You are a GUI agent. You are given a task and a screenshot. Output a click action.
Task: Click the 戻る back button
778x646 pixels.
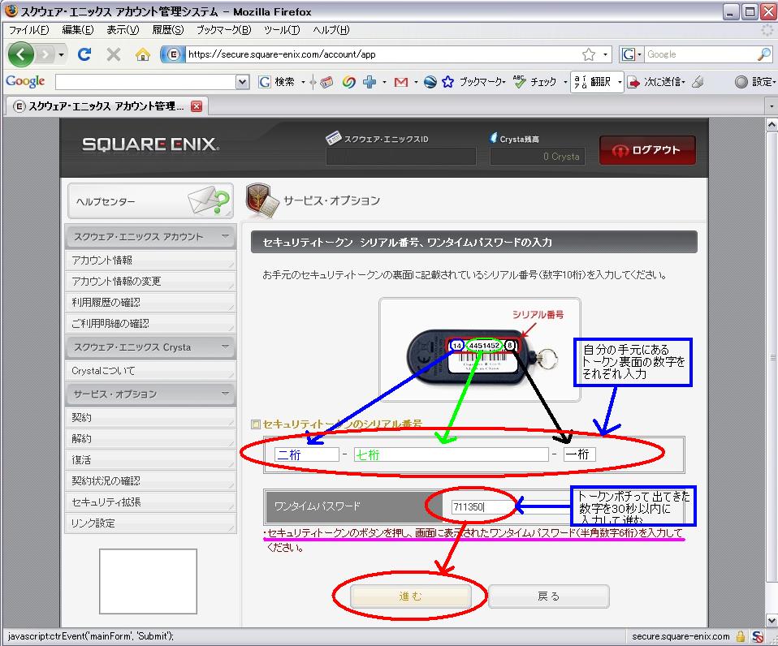point(549,596)
